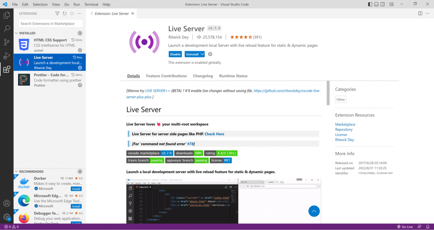Open the View menu

56,4
